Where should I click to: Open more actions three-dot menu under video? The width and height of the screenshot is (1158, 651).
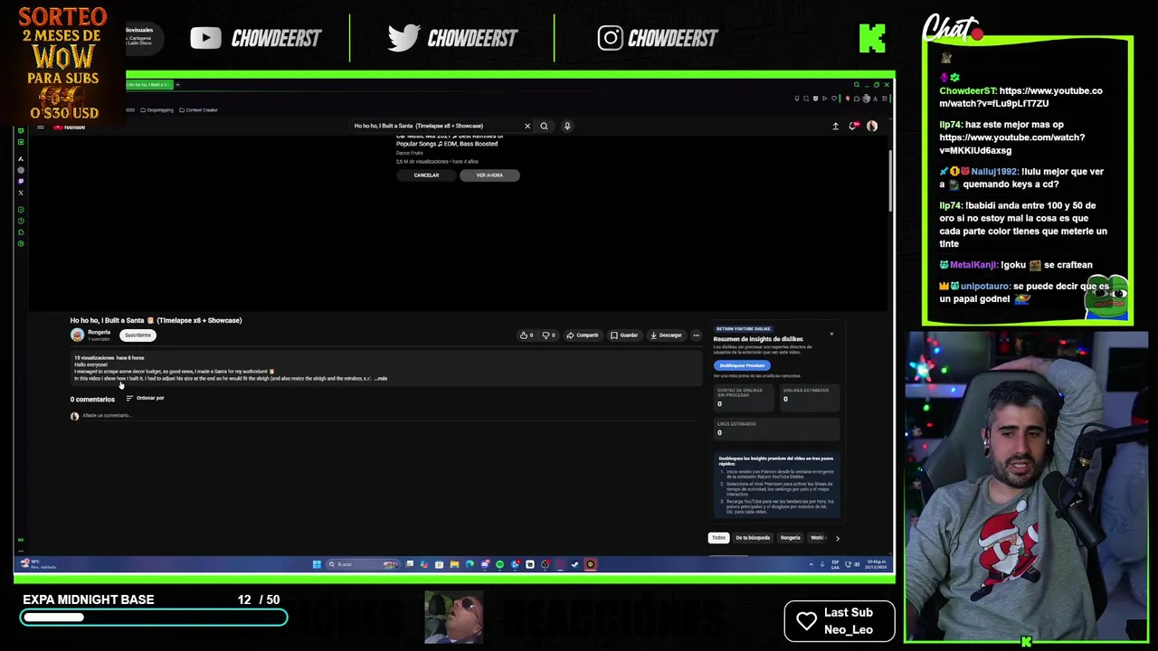[696, 335]
